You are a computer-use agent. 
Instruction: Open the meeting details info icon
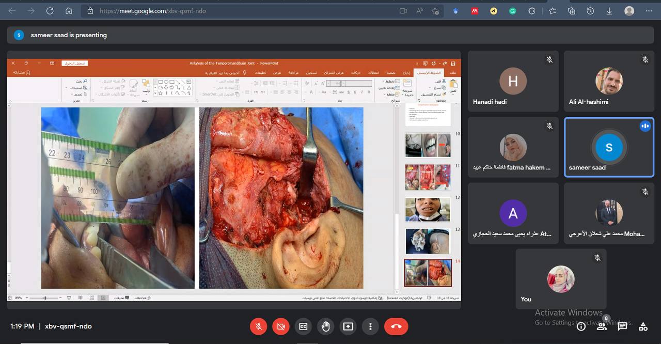point(581,326)
